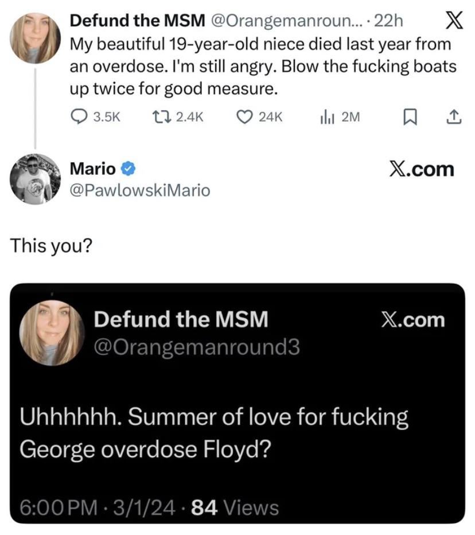
Task: Open the @PawlowskiMario handle link
Action: coord(139,190)
